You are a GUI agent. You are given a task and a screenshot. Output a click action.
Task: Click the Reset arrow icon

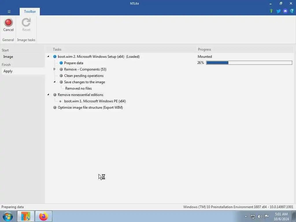(x=26, y=23)
